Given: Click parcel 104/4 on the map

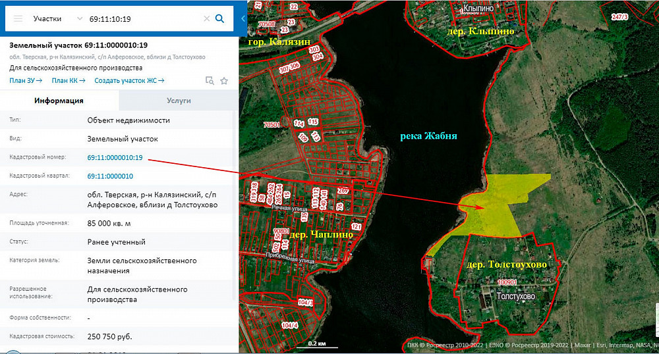Looking at the screenshot, I should 289,325.
